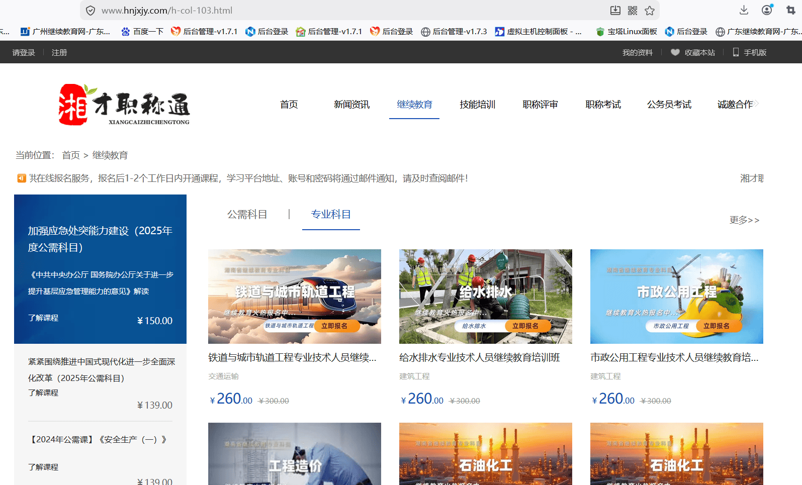This screenshot has width=802, height=485.
Task: Click 立即报名 on the 给水排水 course image
Action: click(x=525, y=326)
